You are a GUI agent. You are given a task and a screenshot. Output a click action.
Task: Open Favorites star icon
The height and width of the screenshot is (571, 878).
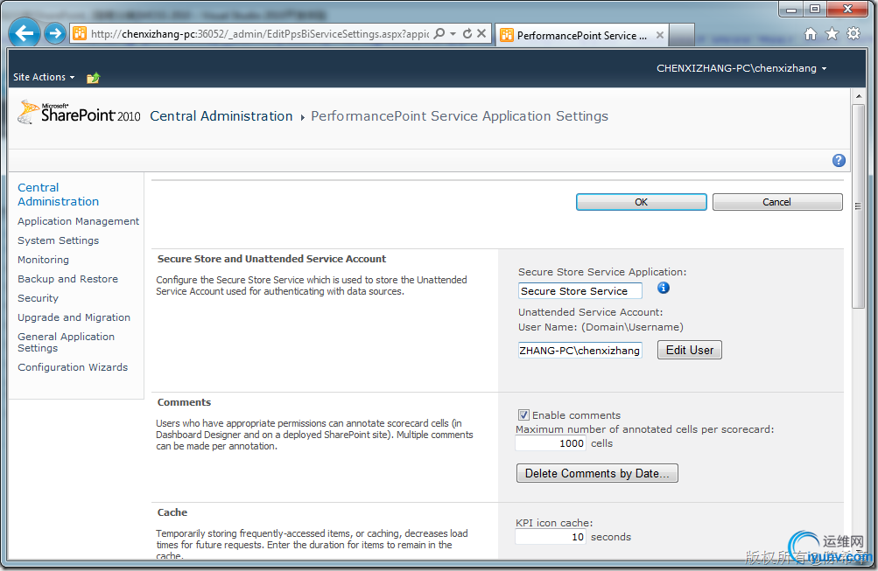click(x=832, y=34)
